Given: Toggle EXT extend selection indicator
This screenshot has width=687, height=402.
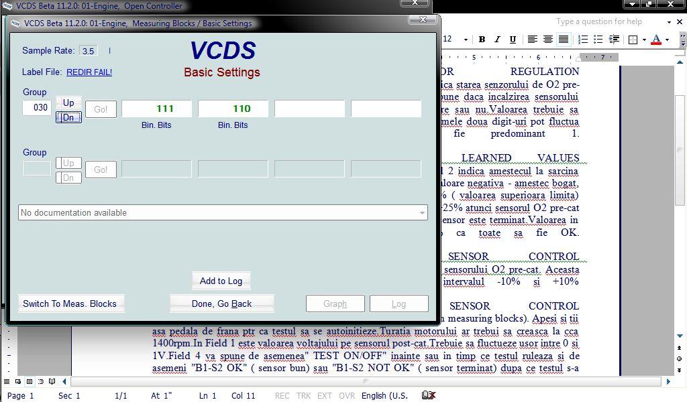Looking at the screenshot, I should tap(324, 395).
